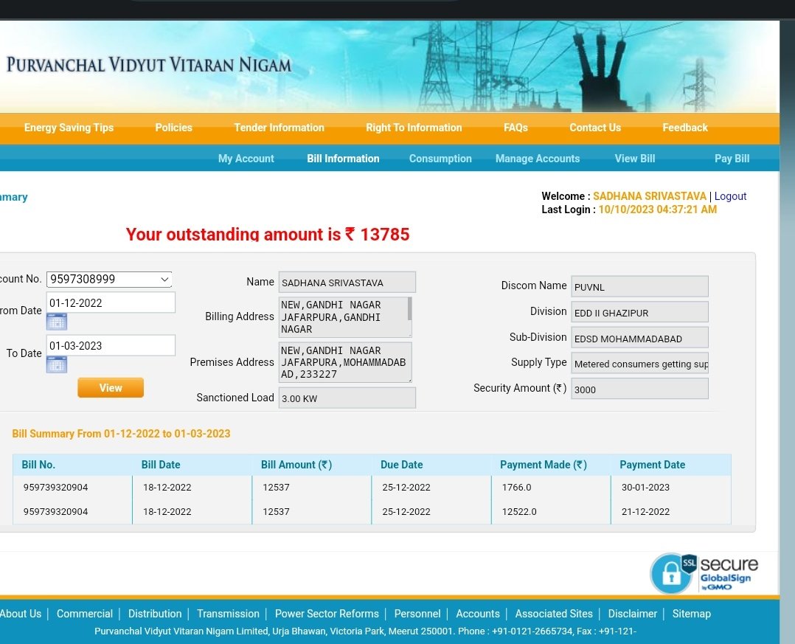Open the From Date calendar picker icon

[56, 322]
